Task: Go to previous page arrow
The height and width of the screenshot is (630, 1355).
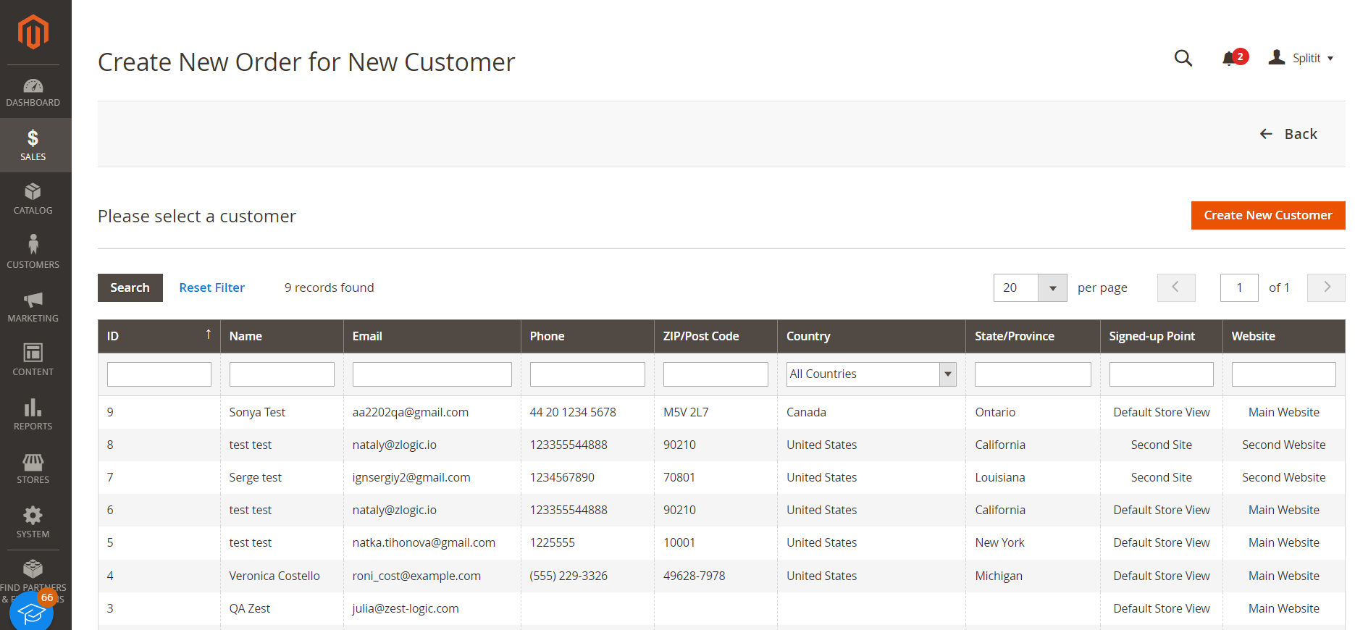Action: point(1176,287)
